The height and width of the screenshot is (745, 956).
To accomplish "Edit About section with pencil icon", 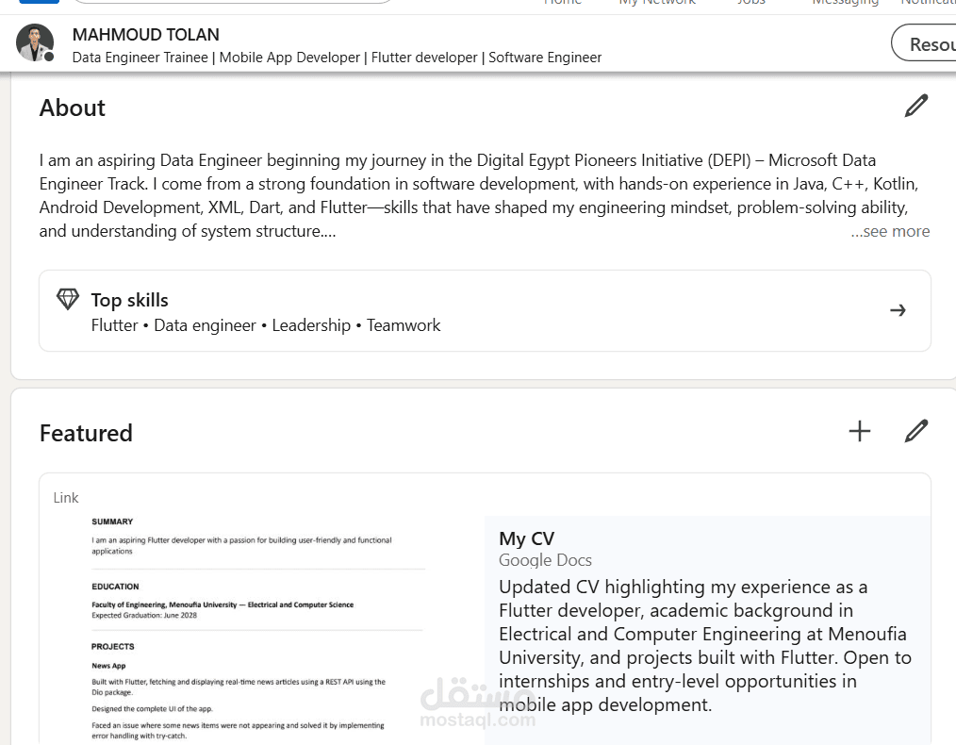I will 915,106.
